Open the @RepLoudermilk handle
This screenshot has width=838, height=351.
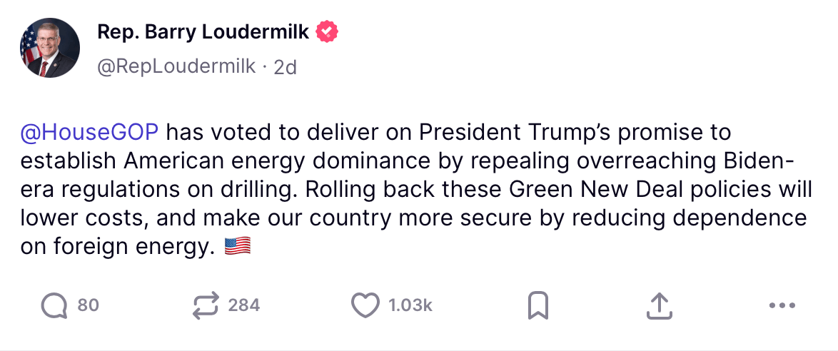176,67
